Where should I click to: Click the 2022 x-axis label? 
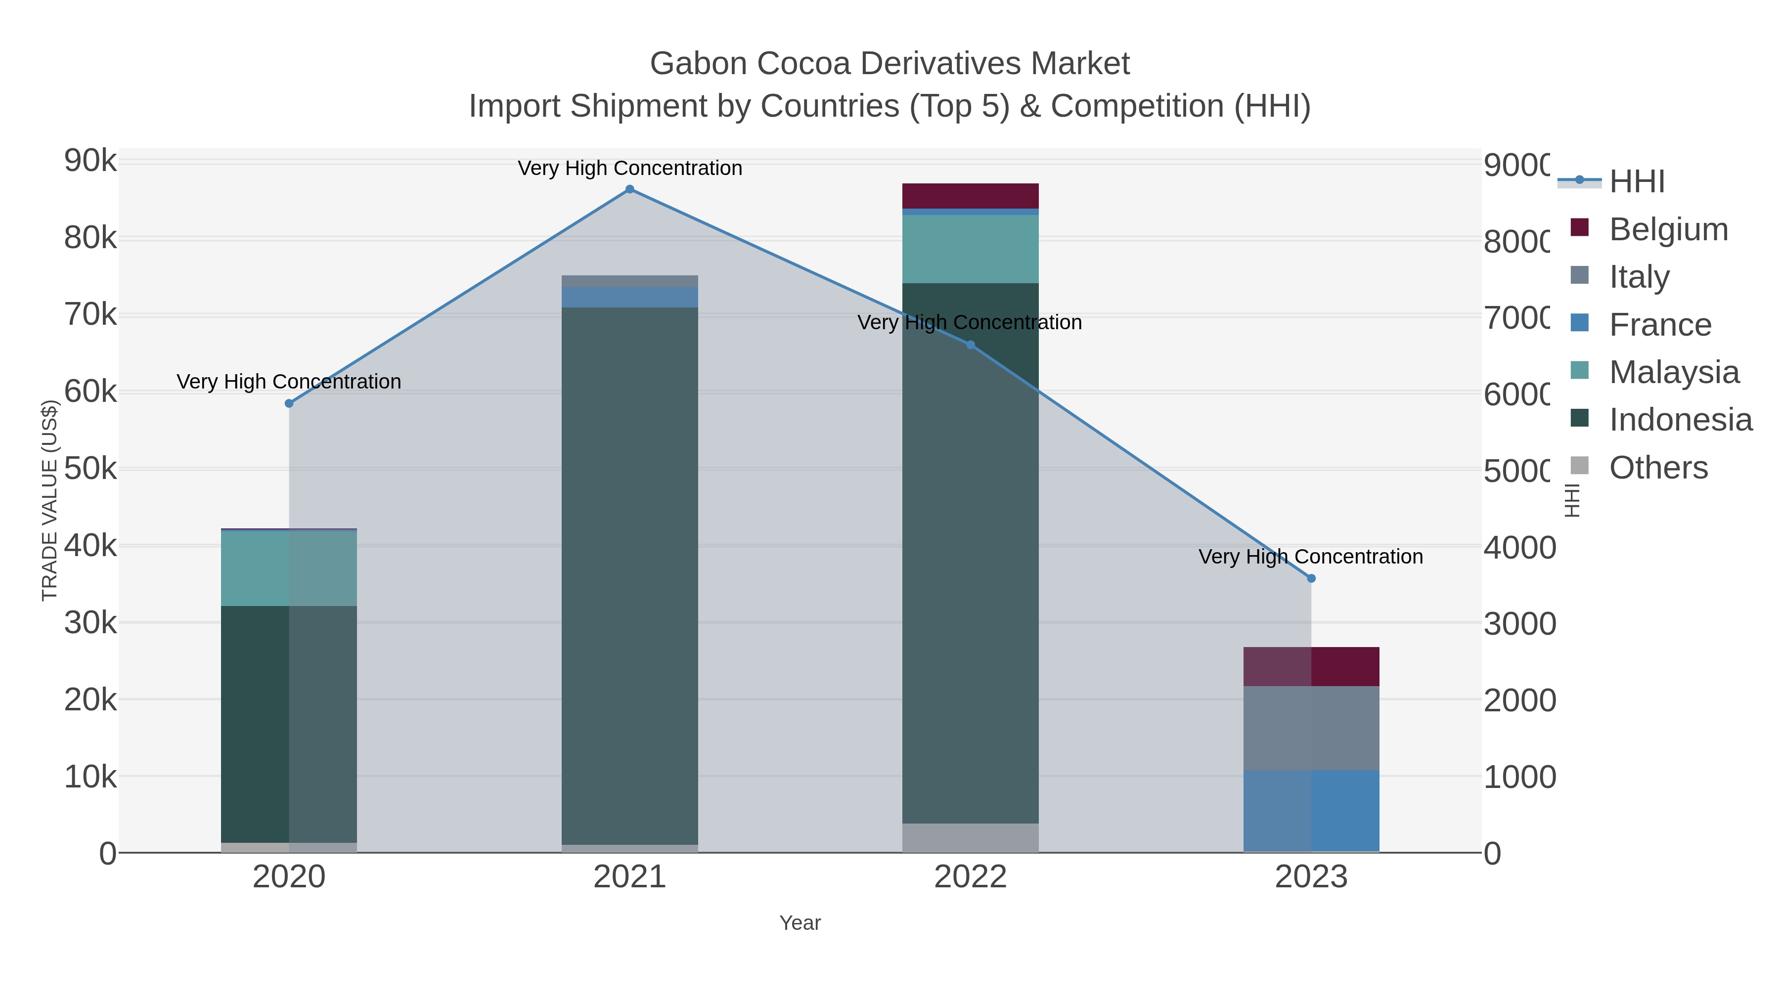970,877
